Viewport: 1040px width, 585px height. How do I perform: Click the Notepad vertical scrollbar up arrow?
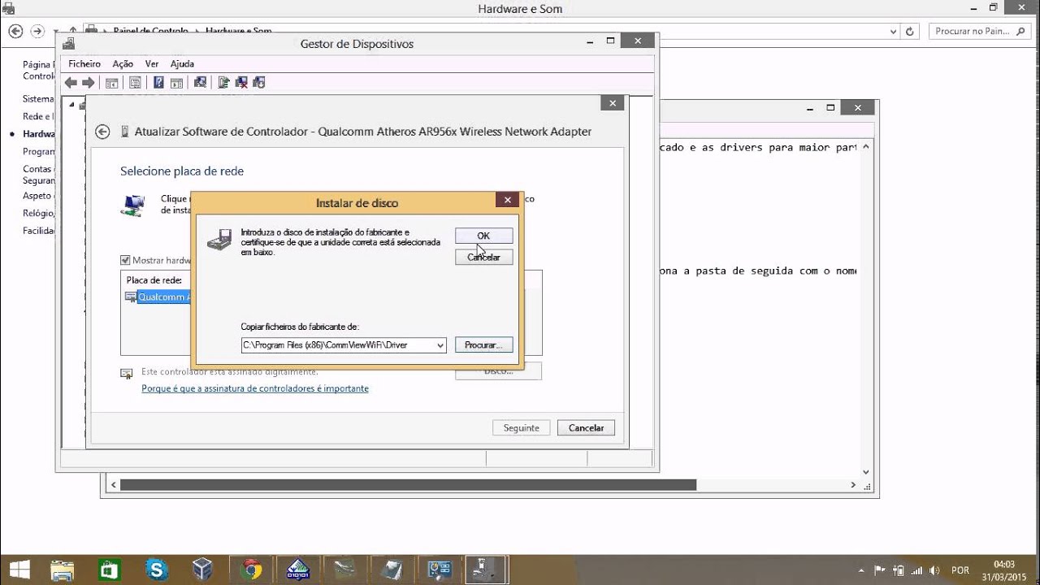coord(866,147)
